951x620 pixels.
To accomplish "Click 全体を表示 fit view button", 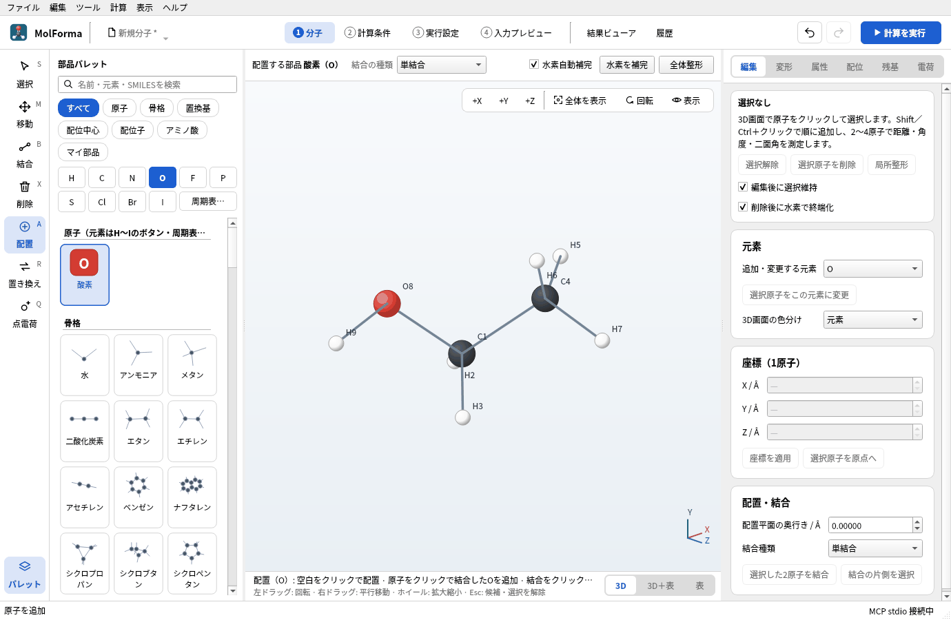I will click(580, 101).
